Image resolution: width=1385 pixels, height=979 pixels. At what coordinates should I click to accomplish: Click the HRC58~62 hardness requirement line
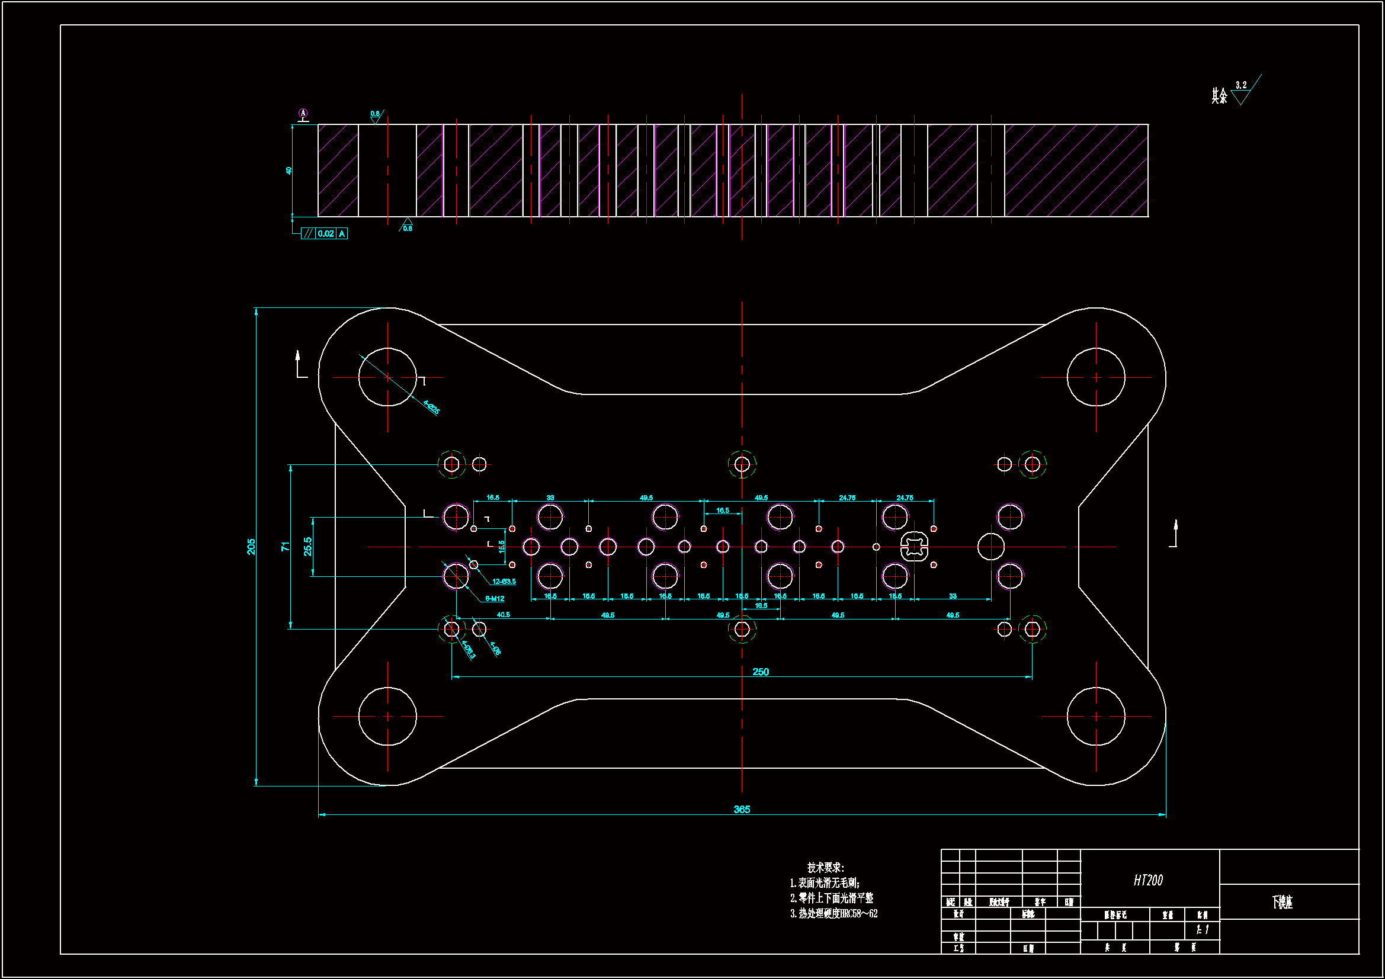[833, 914]
